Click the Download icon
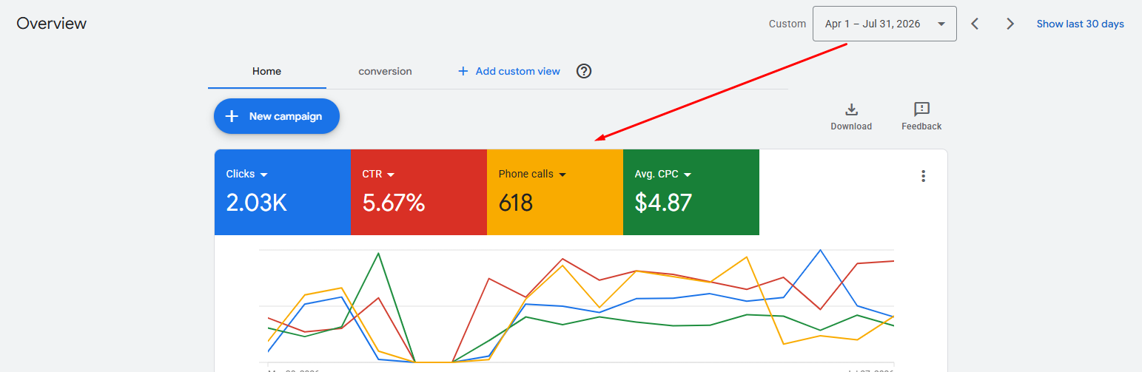 [x=851, y=109]
